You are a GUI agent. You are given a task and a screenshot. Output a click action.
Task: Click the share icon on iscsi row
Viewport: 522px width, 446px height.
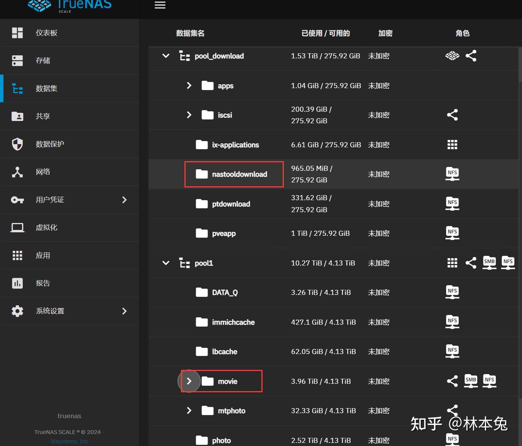[452, 115]
